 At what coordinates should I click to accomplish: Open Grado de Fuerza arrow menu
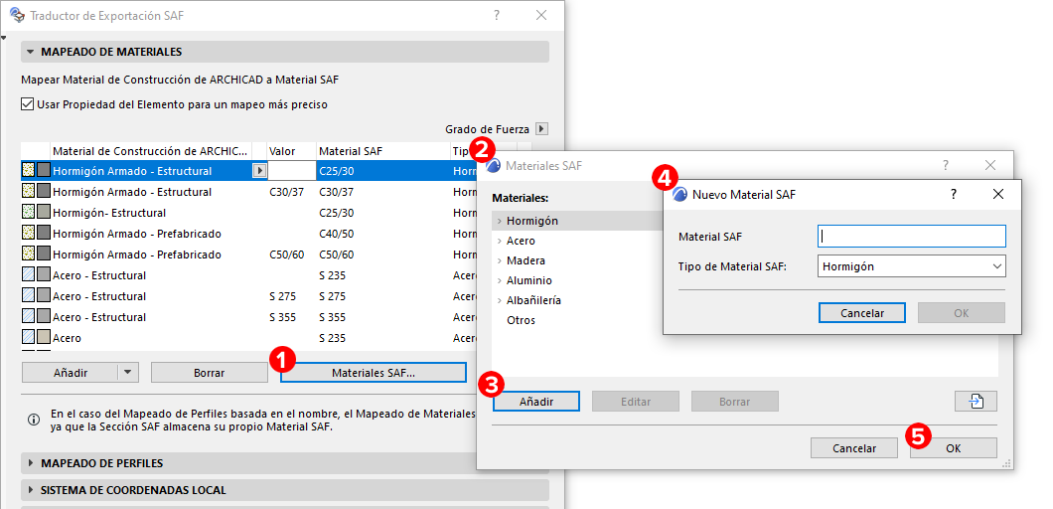[x=542, y=129]
